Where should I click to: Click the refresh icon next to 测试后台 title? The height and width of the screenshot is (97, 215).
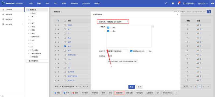[61, 12]
